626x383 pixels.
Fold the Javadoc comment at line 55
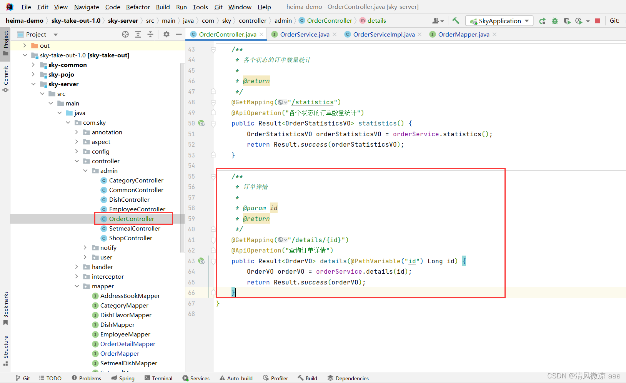(x=213, y=176)
